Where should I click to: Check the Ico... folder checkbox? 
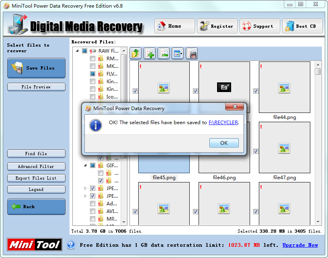point(93,97)
